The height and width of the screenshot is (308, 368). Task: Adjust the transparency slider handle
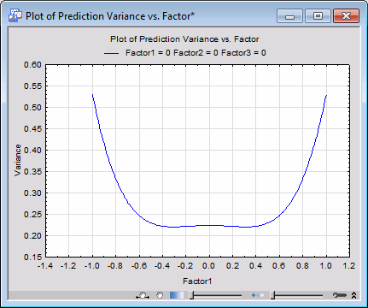click(192, 295)
